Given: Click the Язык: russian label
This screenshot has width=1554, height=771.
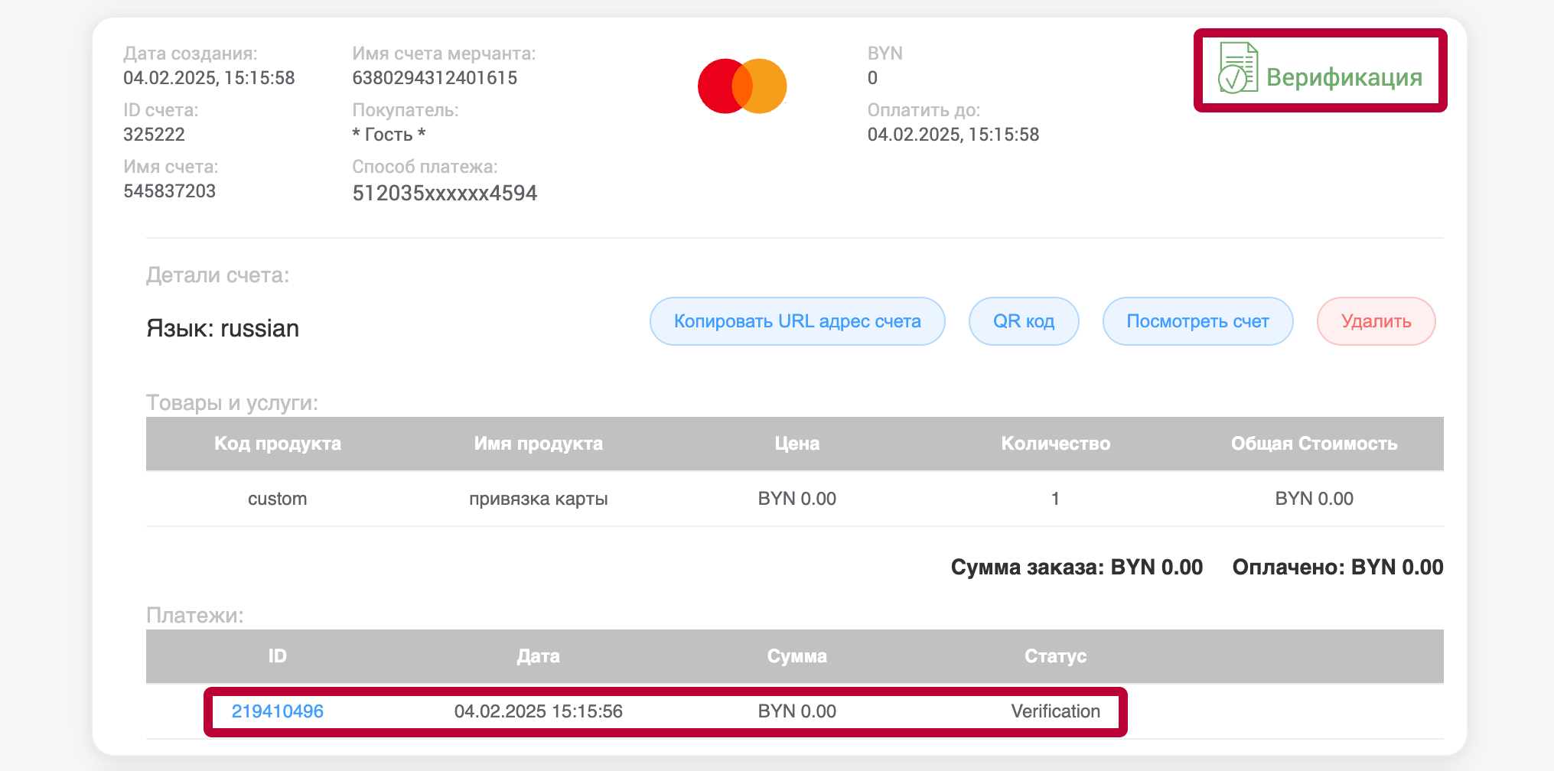Looking at the screenshot, I should point(223,328).
